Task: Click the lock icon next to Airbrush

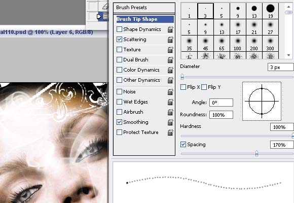Action: tap(170, 112)
